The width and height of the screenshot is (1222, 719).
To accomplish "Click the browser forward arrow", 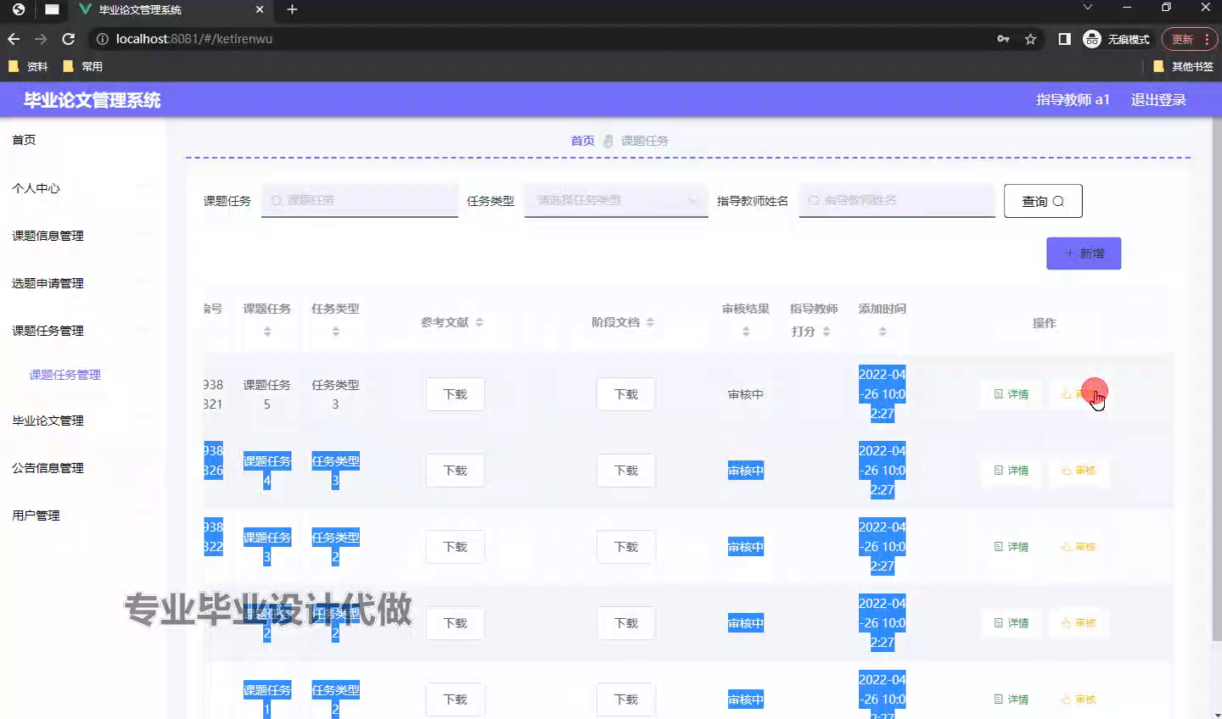I will (x=41, y=39).
